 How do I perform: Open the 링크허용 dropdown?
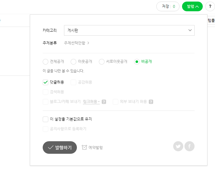[x=91, y=101]
